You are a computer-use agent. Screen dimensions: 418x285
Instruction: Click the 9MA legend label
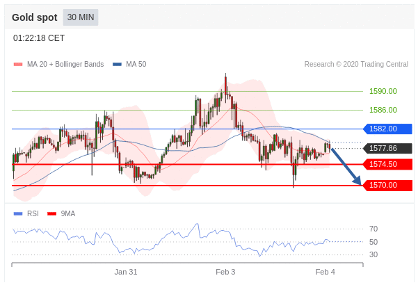coord(68,213)
